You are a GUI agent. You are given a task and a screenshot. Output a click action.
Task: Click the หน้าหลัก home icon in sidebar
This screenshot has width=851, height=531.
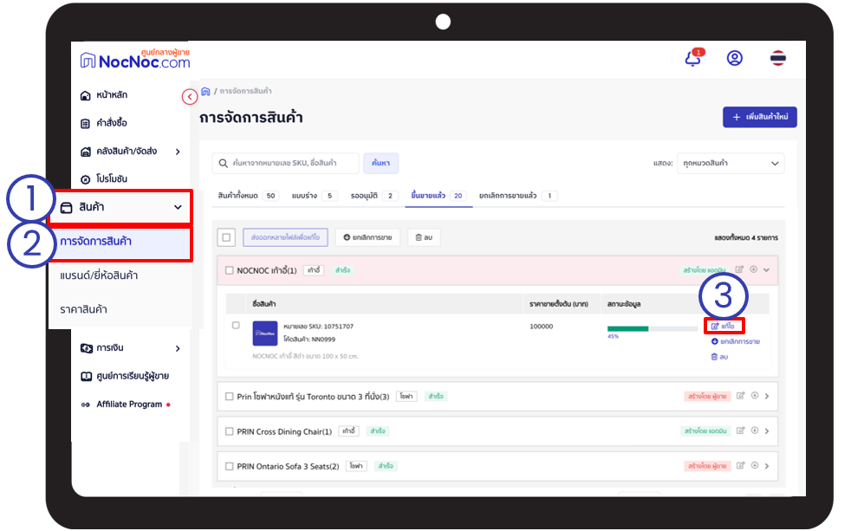(85, 95)
